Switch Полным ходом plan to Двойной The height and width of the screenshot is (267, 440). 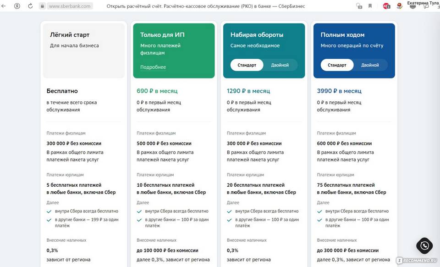[x=370, y=65]
